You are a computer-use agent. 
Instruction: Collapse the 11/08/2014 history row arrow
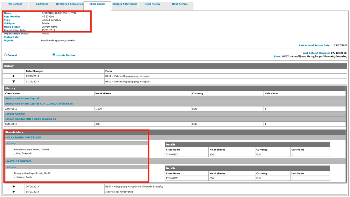tap(14, 81)
